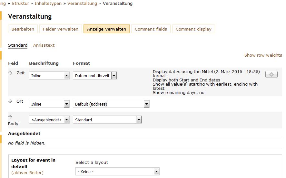Expand Body format dropdown showing Standard
Image resolution: width=286 pixels, height=178 pixels.
pyautogui.click(x=107, y=120)
